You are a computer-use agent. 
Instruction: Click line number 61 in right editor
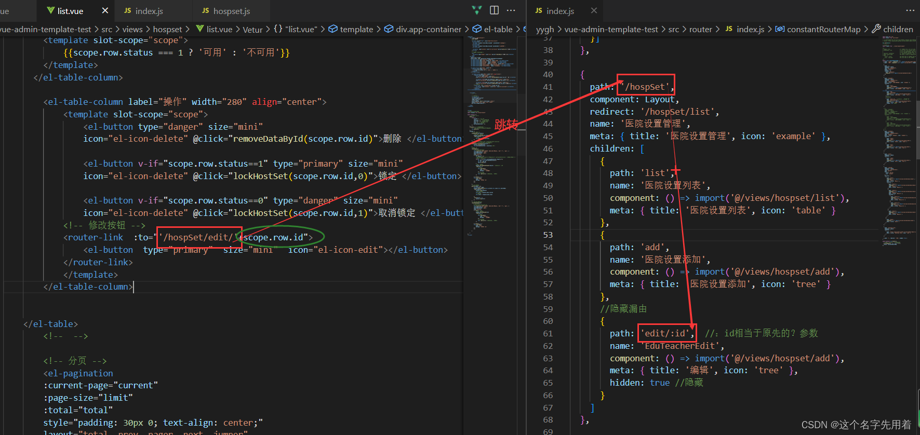click(x=548, y=333)
